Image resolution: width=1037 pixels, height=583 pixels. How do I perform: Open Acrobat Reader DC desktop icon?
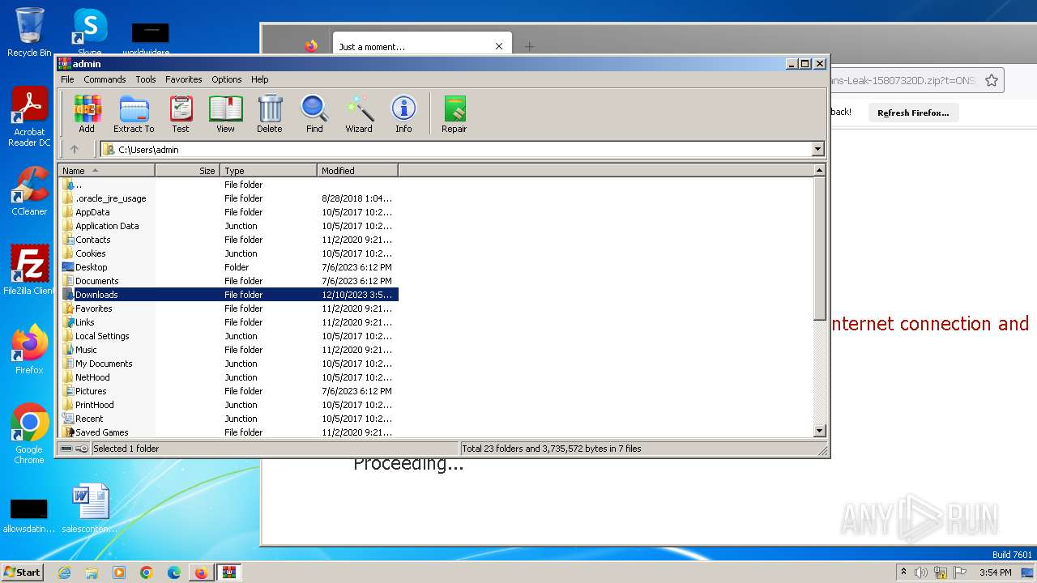(29, 117)
